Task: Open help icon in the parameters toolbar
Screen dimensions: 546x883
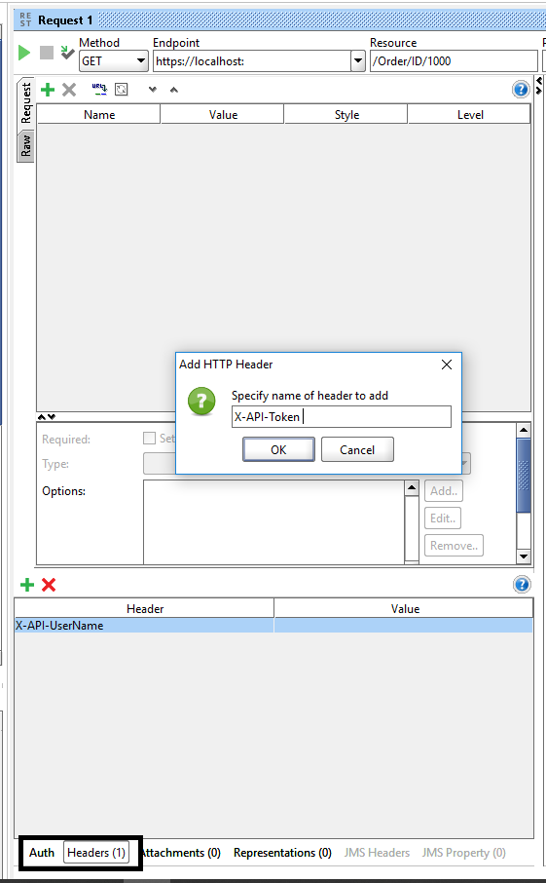Action: pyautogui.click(x=521, y=89)
